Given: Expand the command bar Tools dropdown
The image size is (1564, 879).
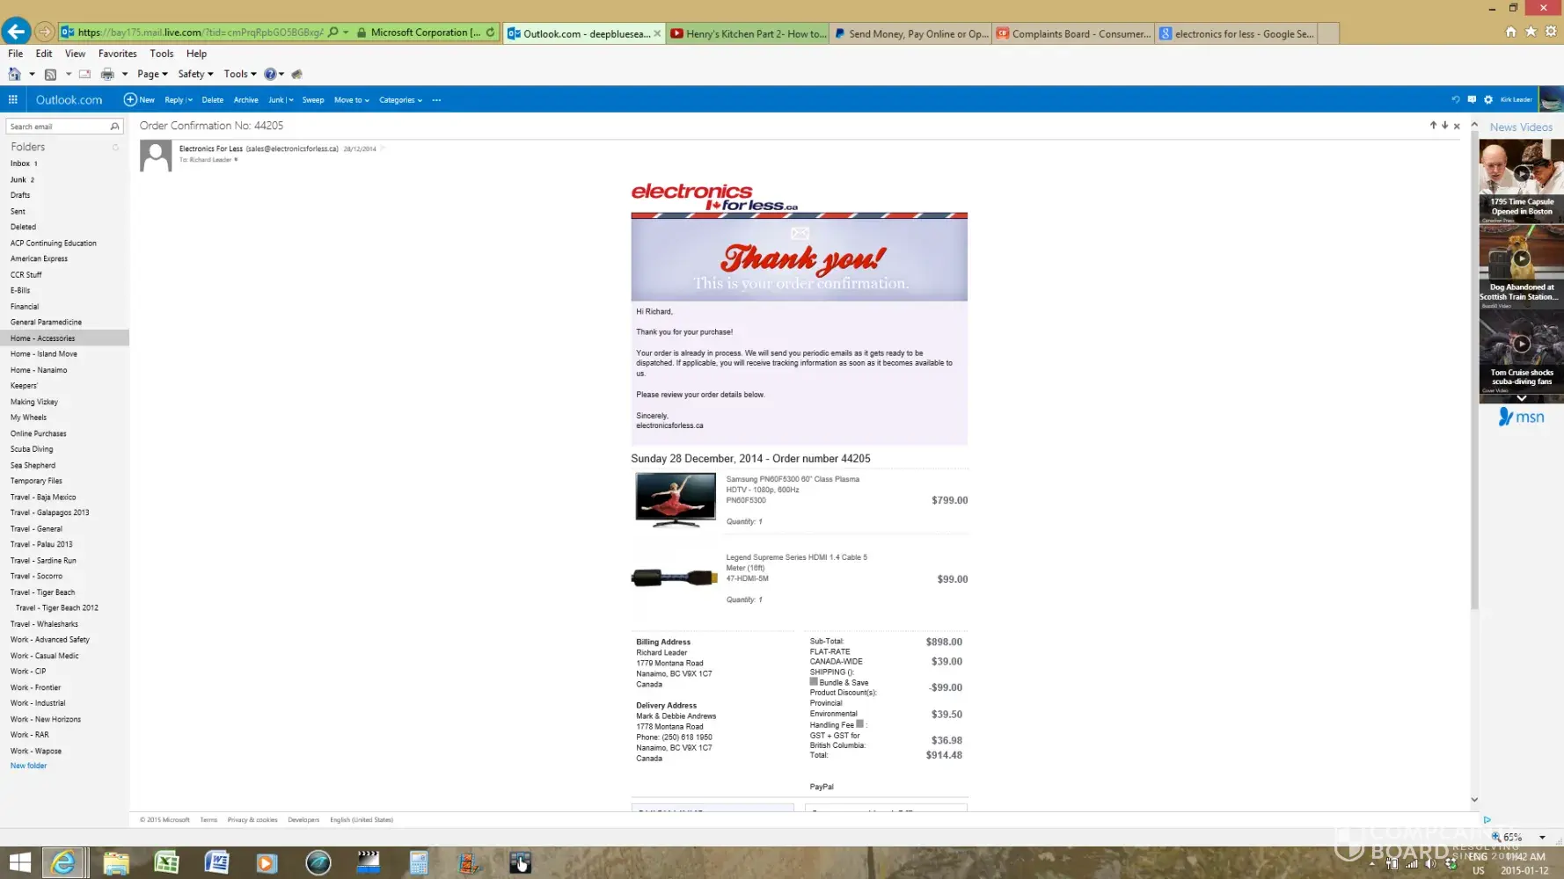Looking at the screenshot, I should [240, 75].
